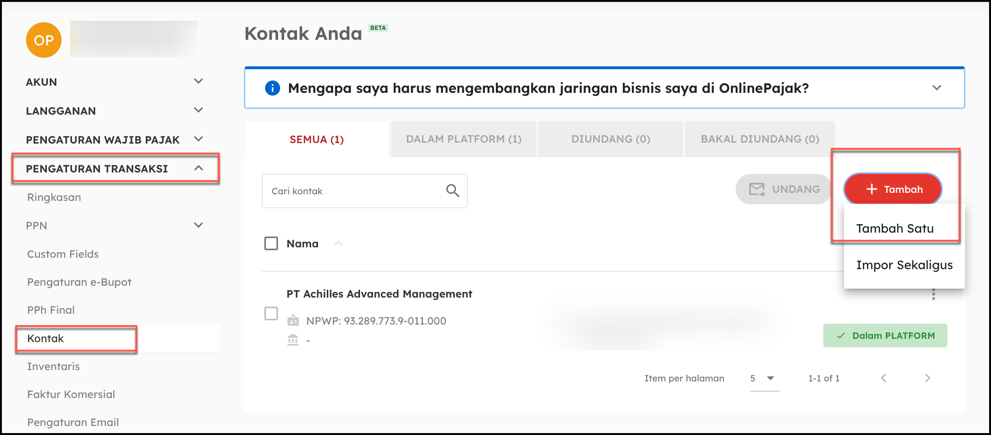
Task: Open Inventaris in the sidebar
Action: 54,366
